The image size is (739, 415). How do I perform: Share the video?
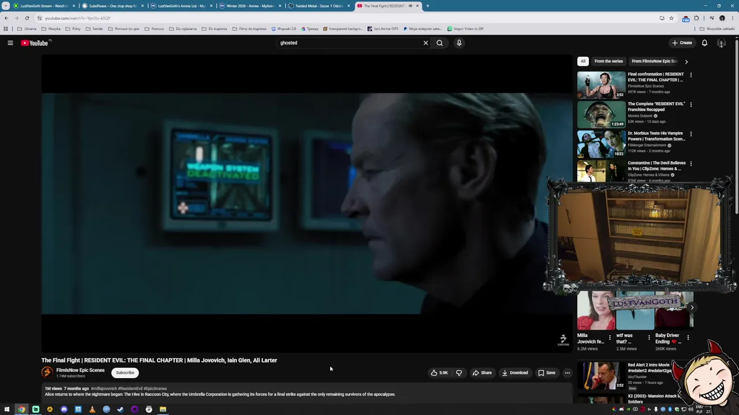point(482,373)
